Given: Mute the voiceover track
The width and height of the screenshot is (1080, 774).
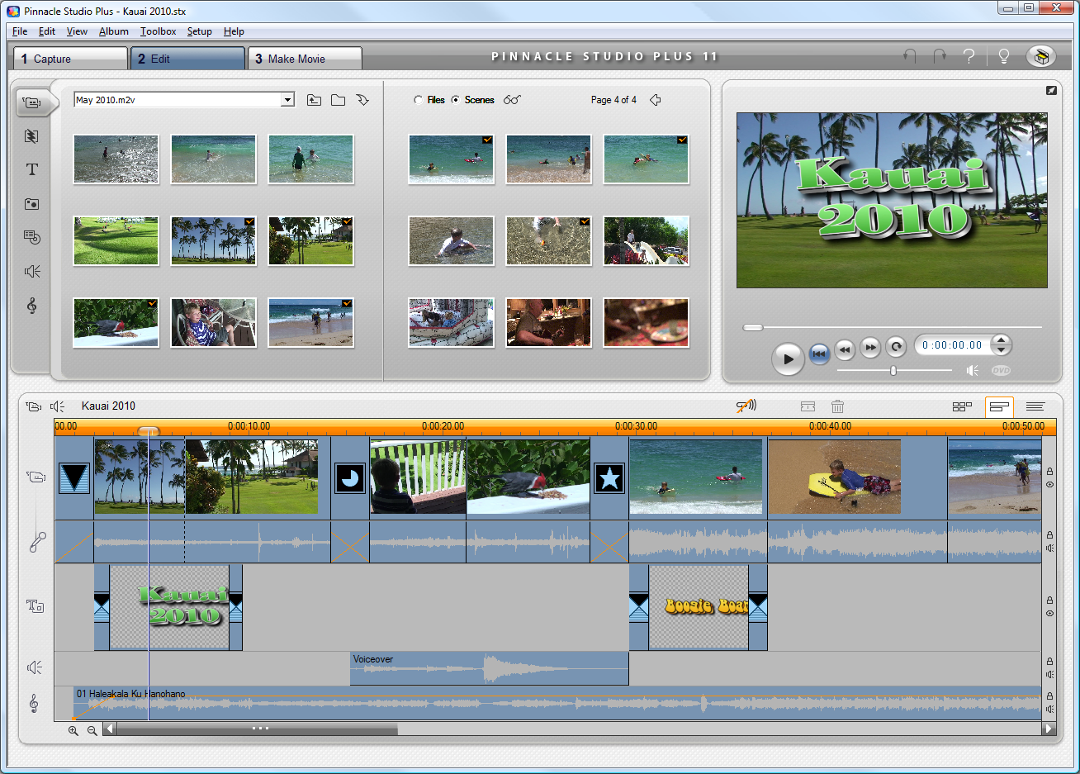Looking at the screenshot, I should click(1049, 675).
